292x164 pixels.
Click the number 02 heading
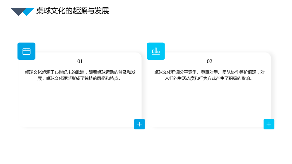coord(210,61)
